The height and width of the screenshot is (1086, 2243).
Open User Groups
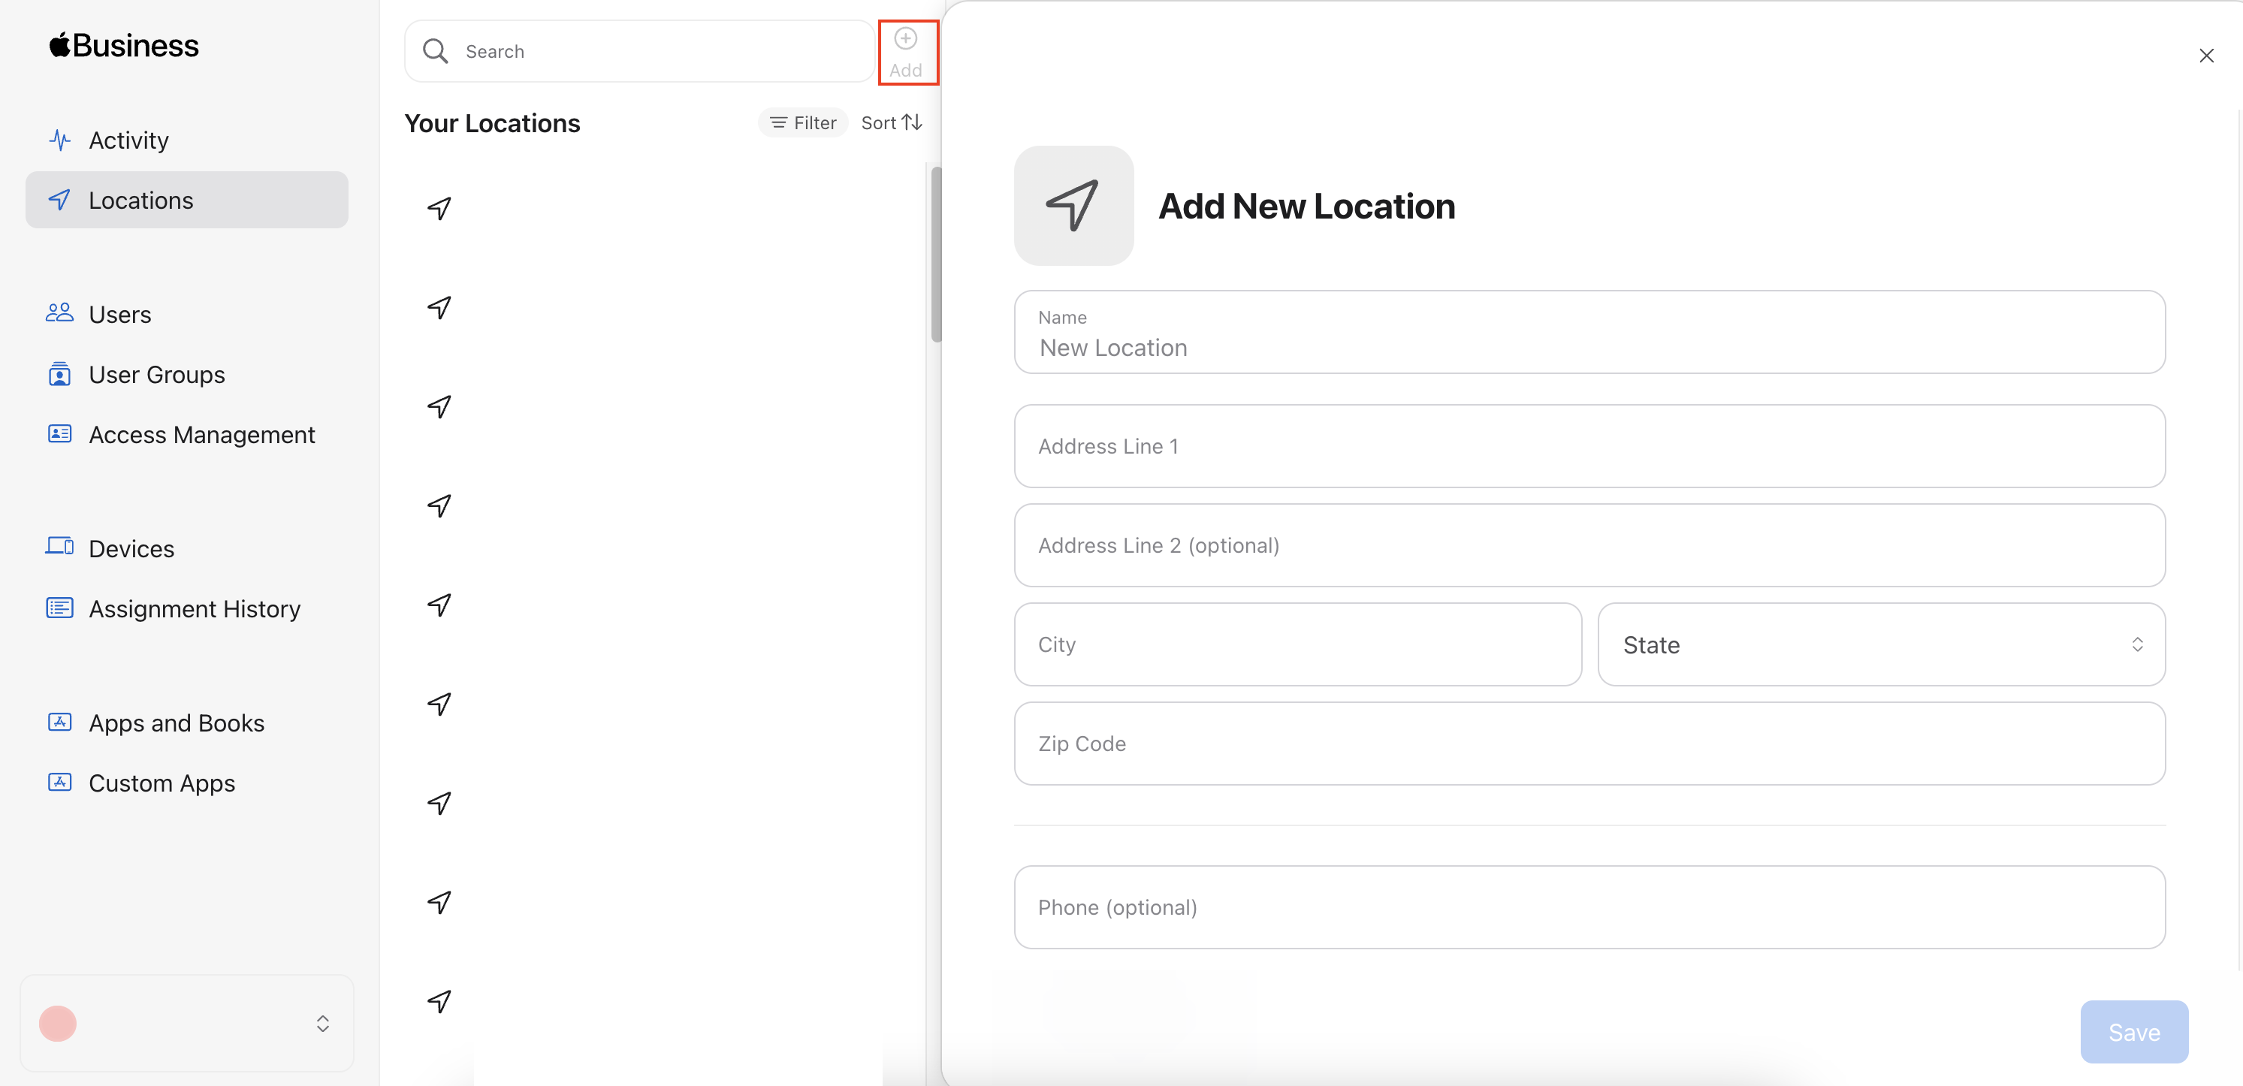point(157,375)
